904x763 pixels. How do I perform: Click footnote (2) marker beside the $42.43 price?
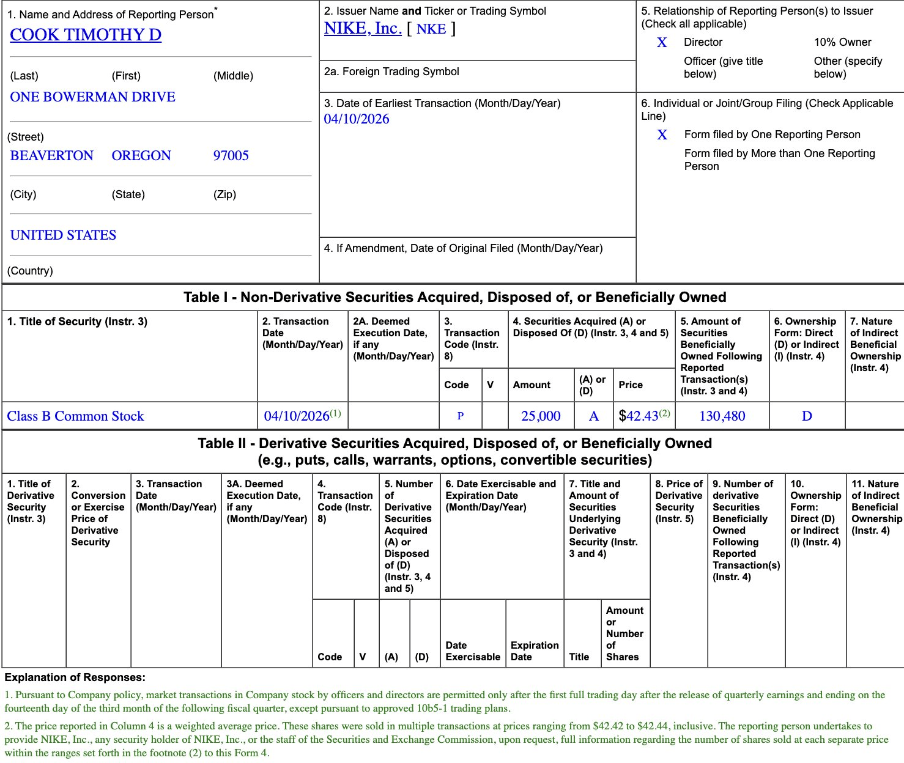664,413
